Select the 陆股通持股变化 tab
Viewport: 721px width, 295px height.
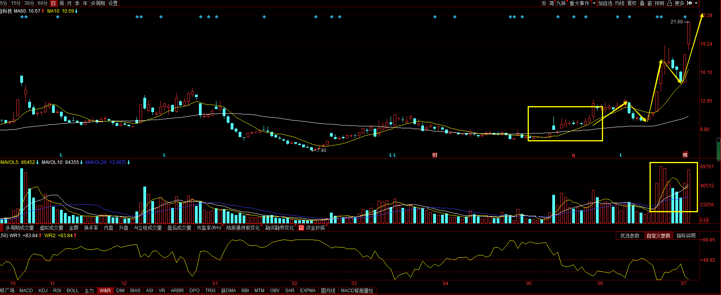coord(243,228)
